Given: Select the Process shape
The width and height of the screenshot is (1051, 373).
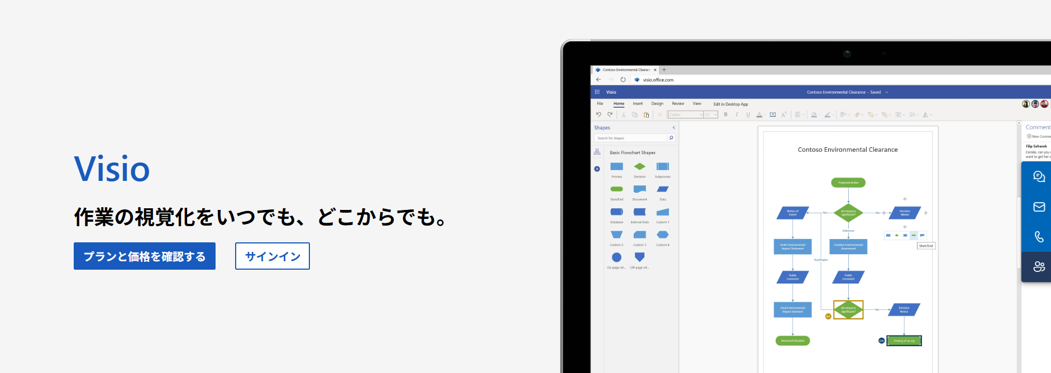Looking at the screenshot, I should [617, 166].
